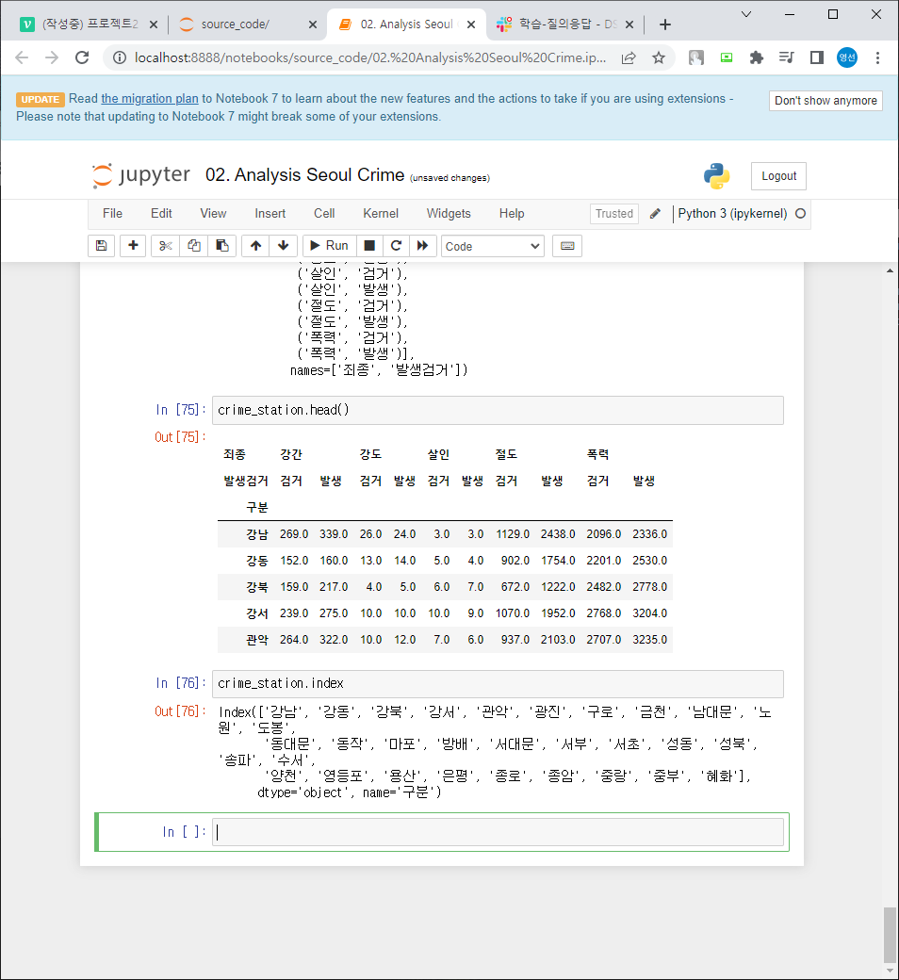
Task: Open the Chrome three-dot menu
Action: [877, 57]
